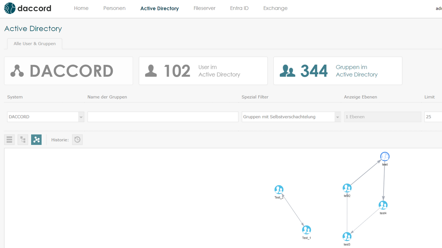Image resolution: width=442 pixels, height=248 pixels.
Task: Click the Name der Gruppen label
Action: [107, 97]
